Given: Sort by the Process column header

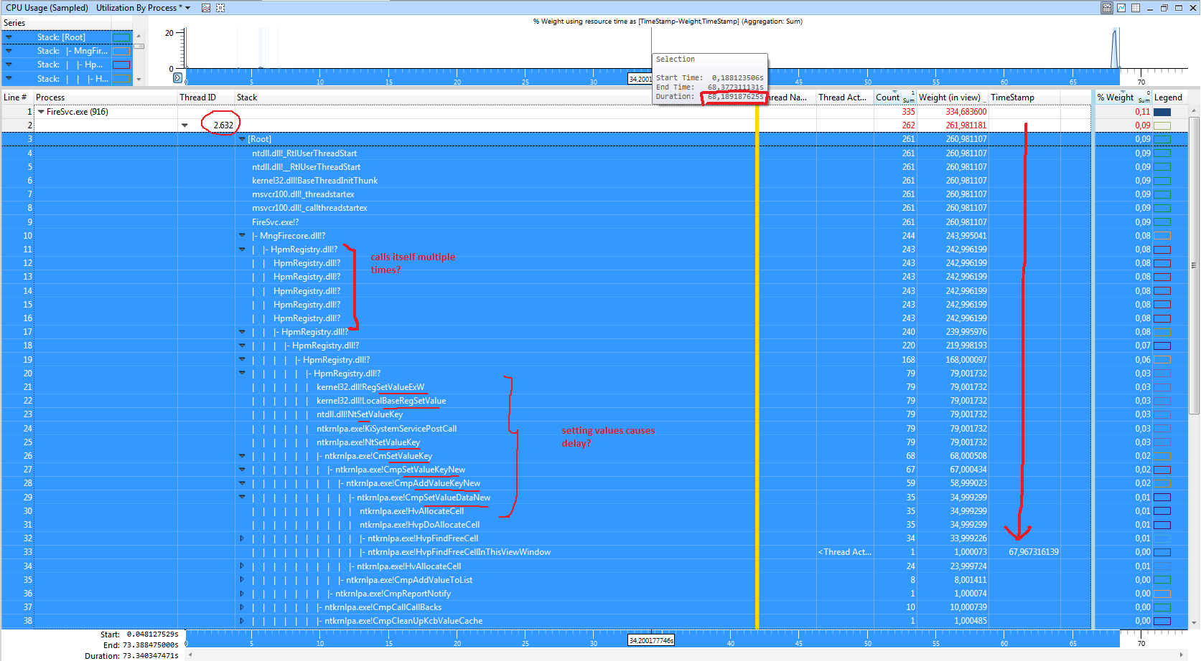Looking at the screenshot, I should pos(105,98).
